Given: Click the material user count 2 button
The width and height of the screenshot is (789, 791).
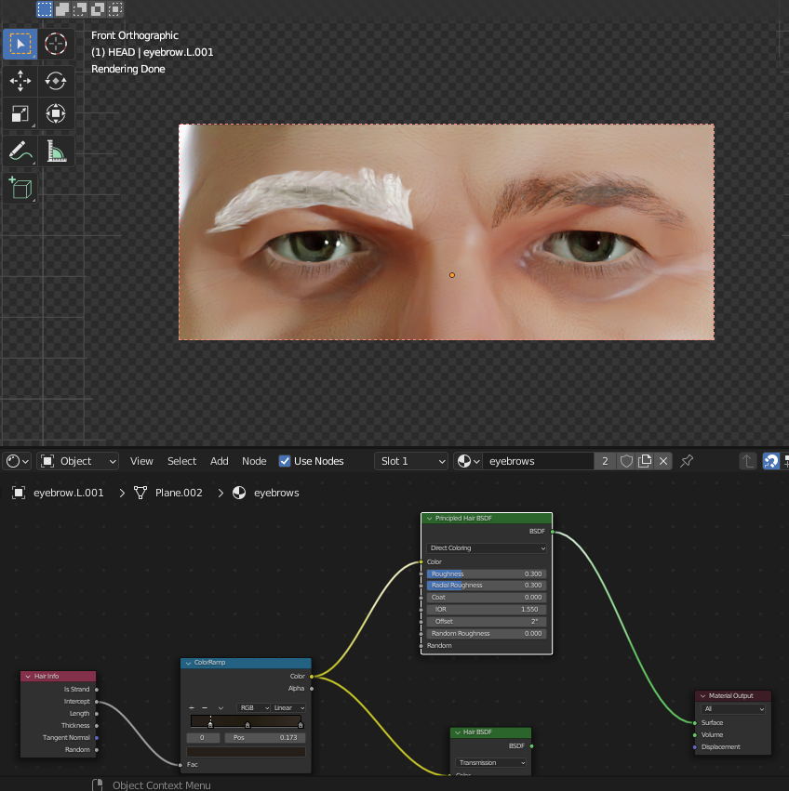Looking at the screenshot, I should [x=605, y=461].
